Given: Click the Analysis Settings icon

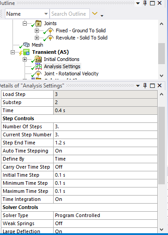Looking at the screenshot, I should click(x=38, y=66).
